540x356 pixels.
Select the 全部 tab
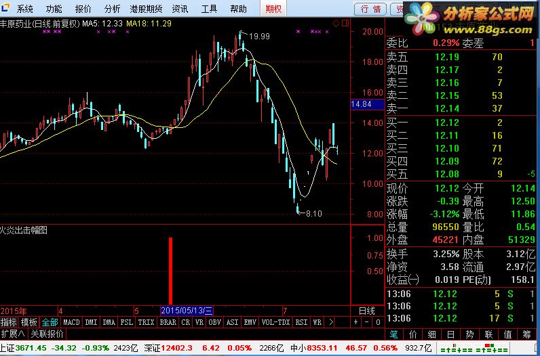point(50,322)
